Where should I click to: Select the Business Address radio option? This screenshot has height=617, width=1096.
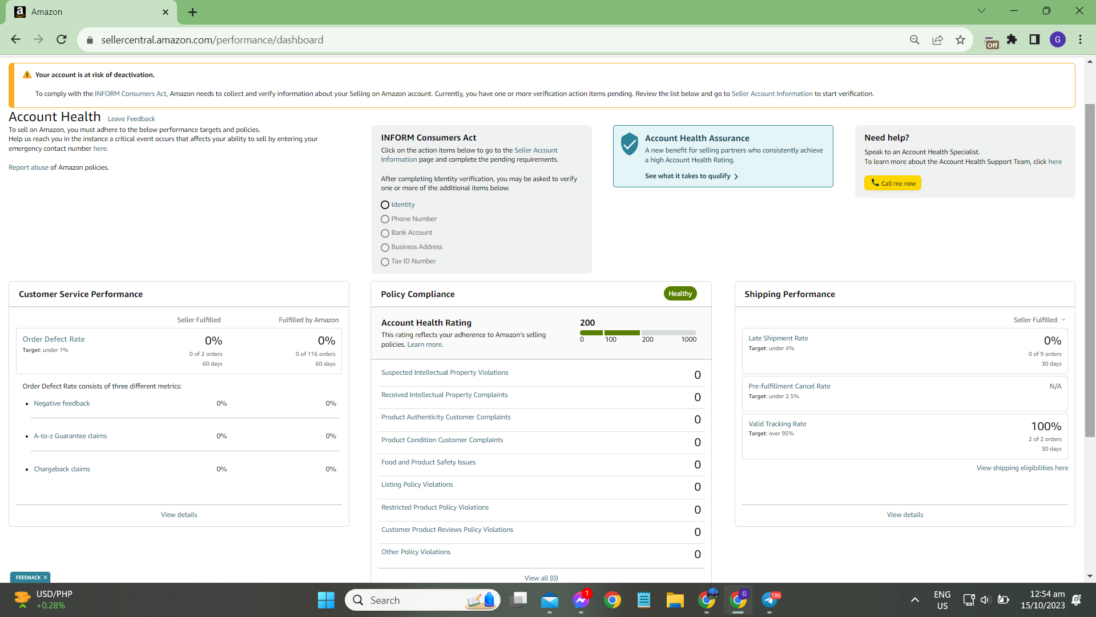click(x=385, y=247)
